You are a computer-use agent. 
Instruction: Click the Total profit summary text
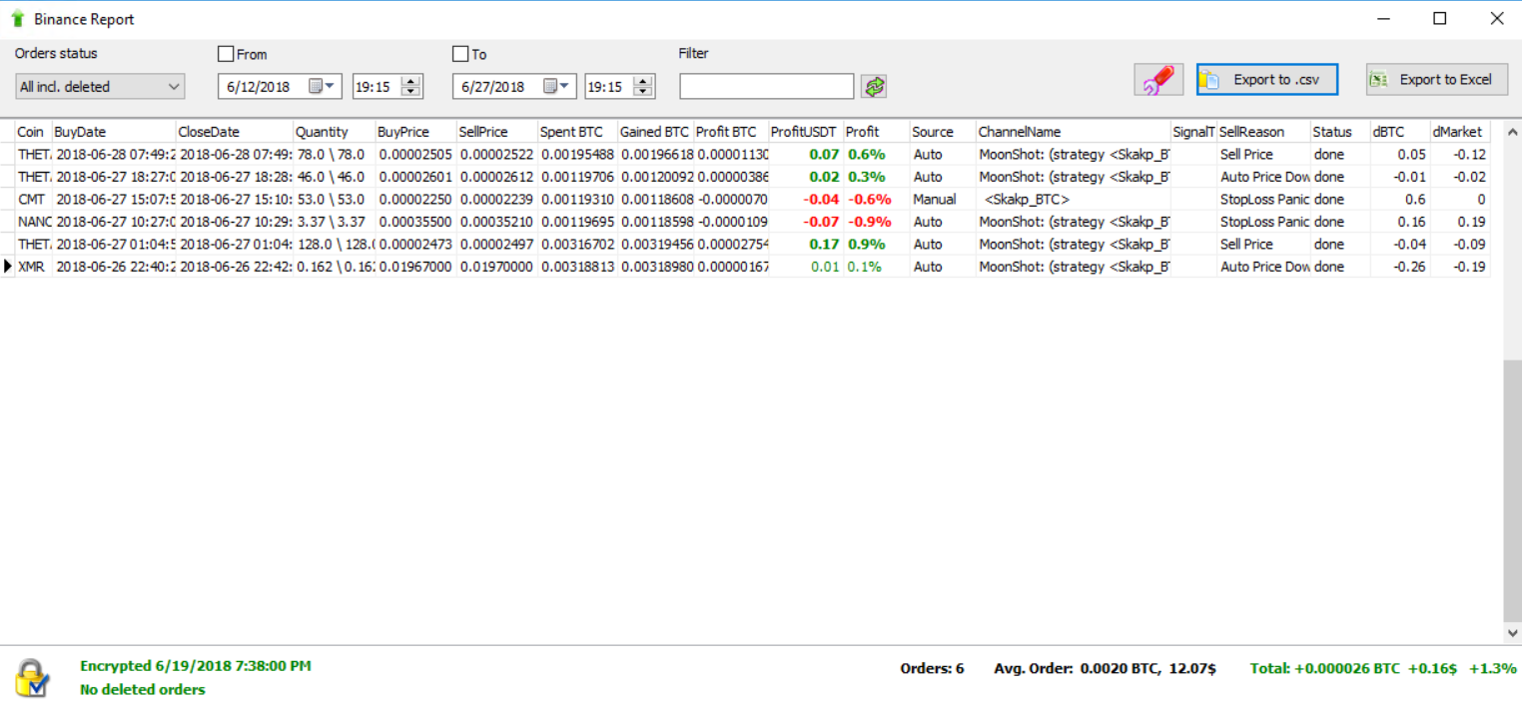tap(1383, 668)
